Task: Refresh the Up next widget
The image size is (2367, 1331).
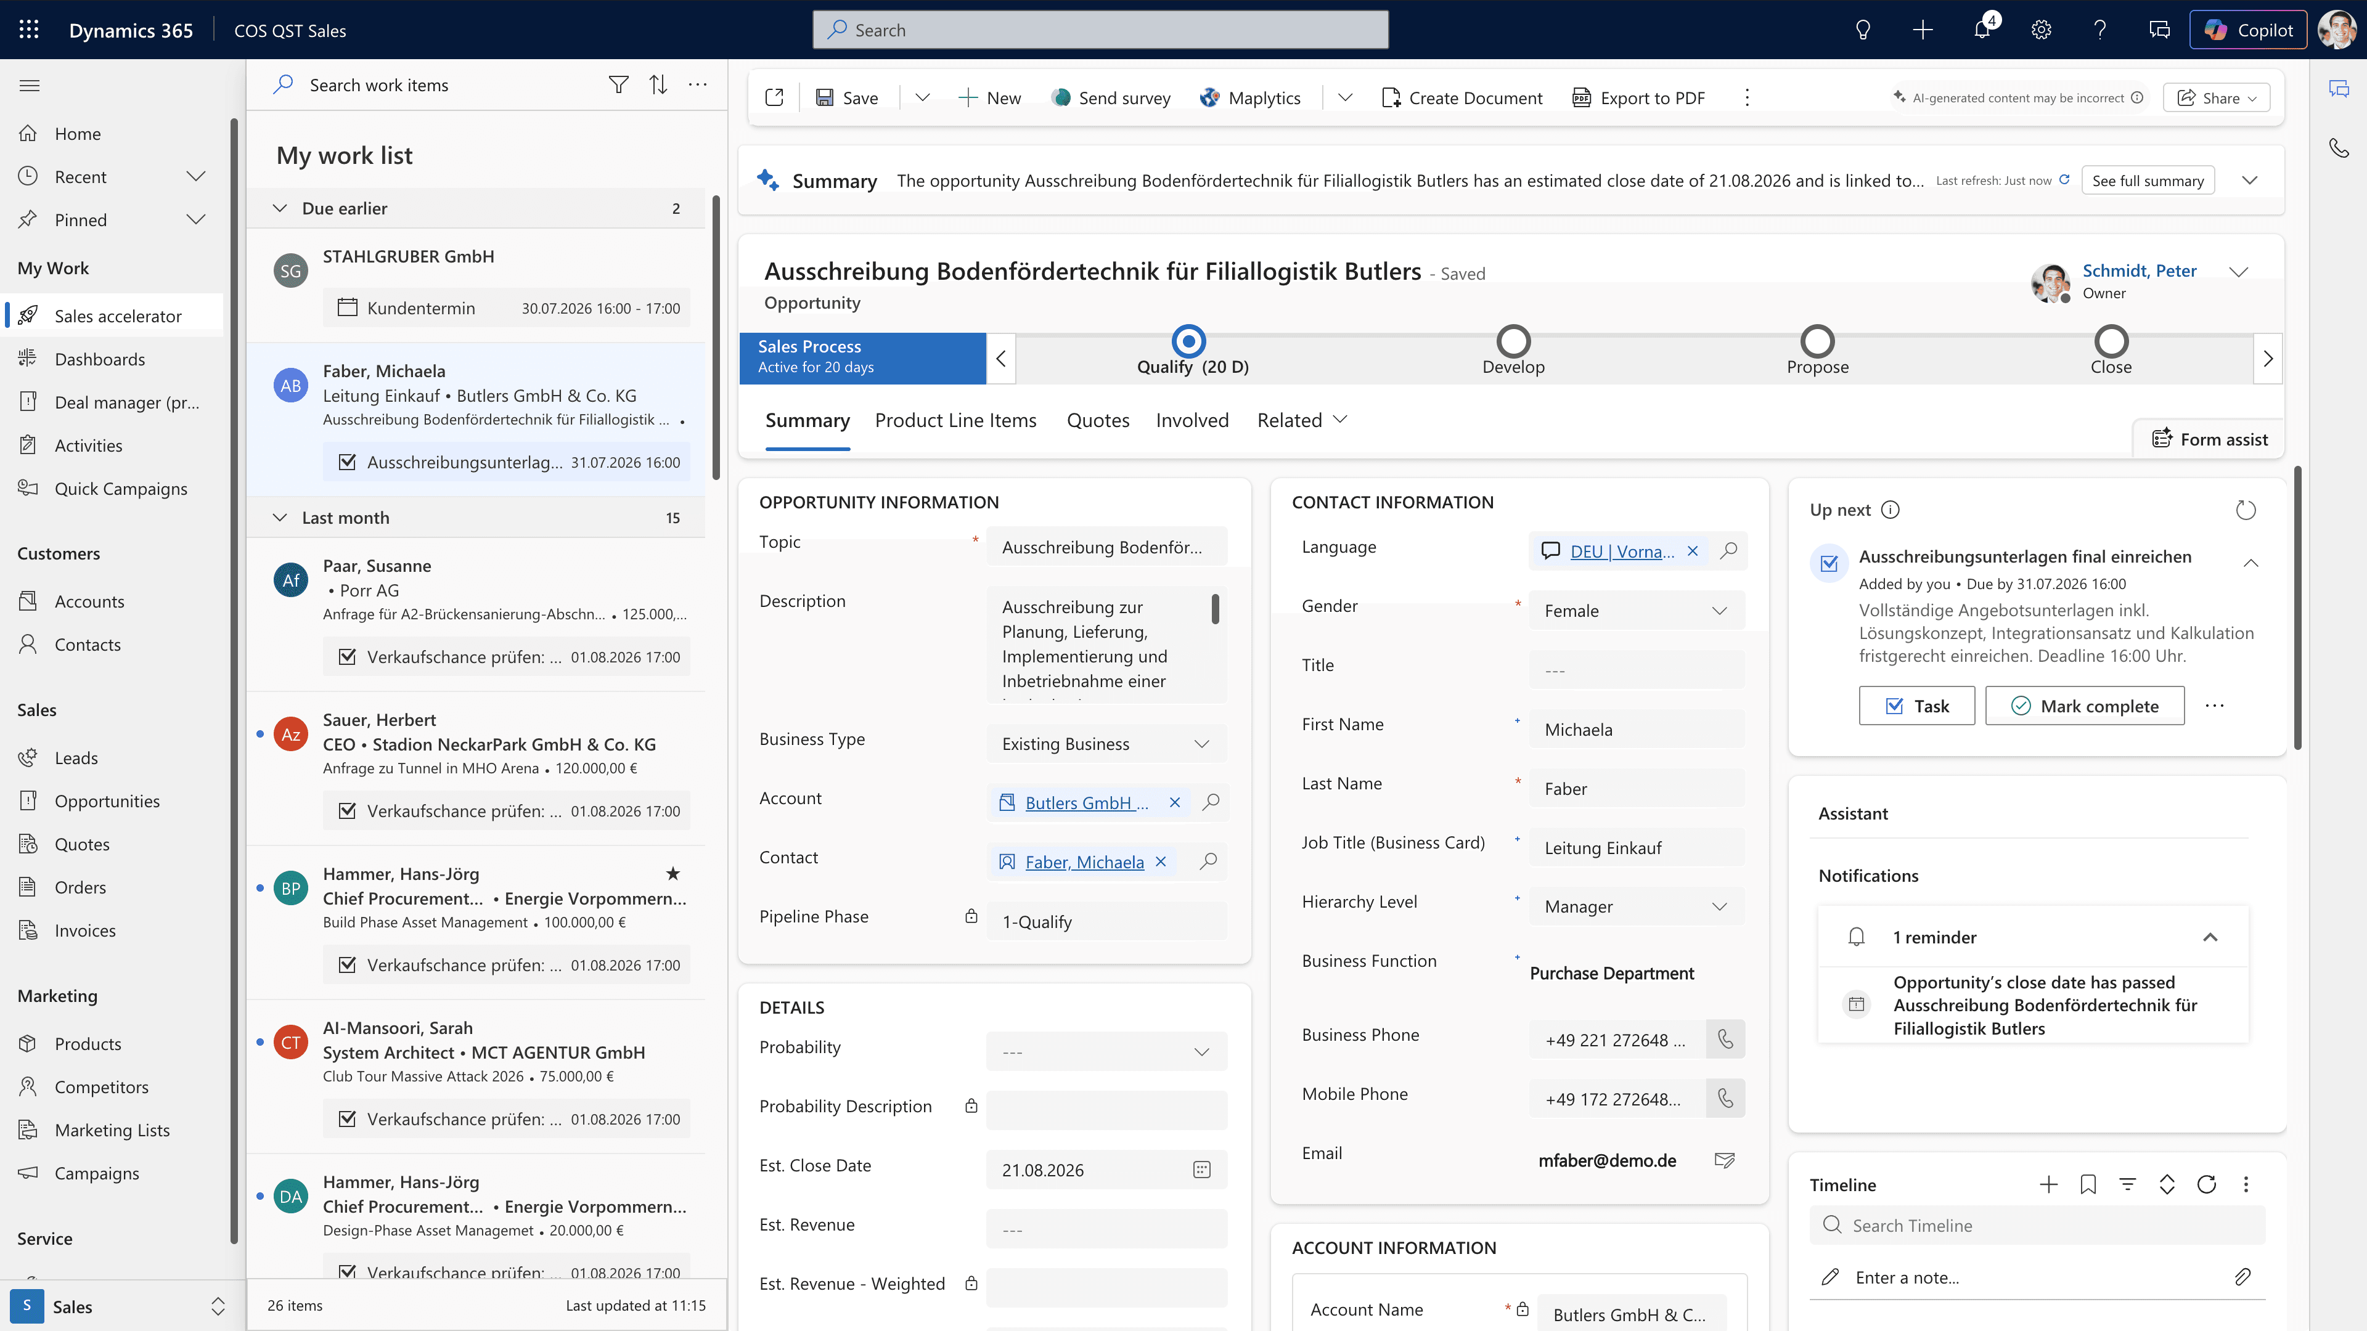Action: [x=2245, y=510]
